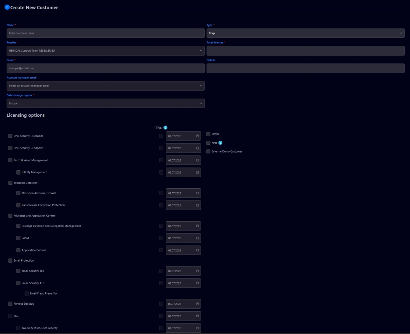Open calendar for Privilege Elevation and Delegation date
Screen dimensions: 410x334
[197, 226]
